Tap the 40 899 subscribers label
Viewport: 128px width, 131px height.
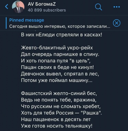coord(47,10)
